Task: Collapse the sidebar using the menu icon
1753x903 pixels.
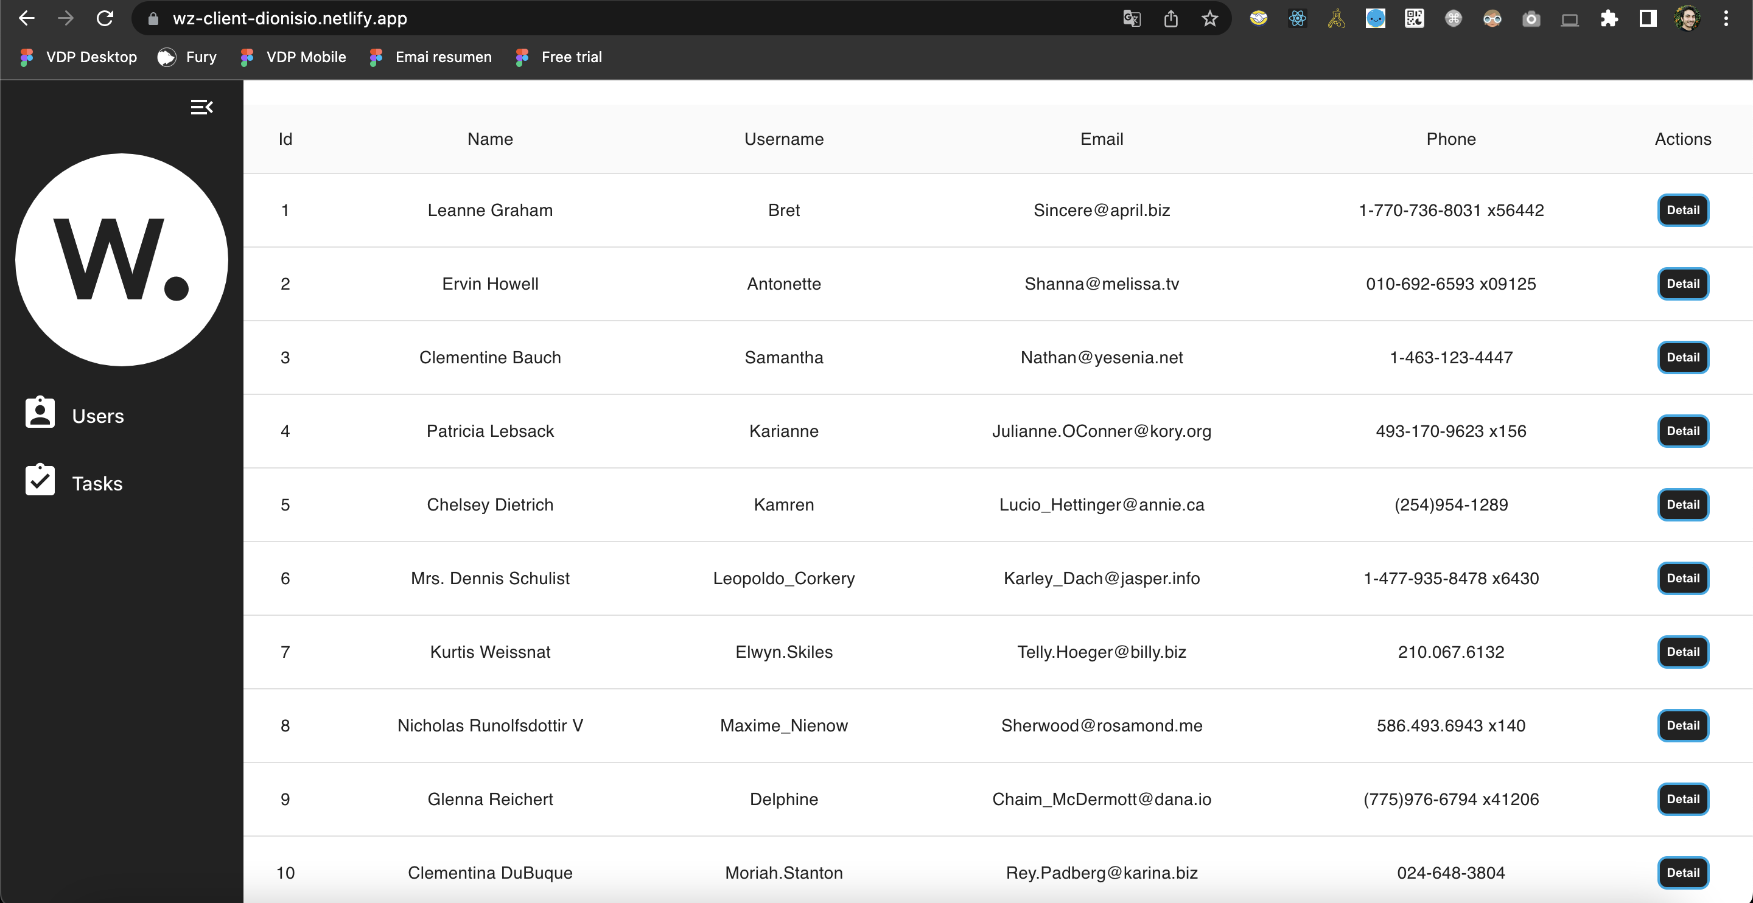Action: point(201,107)
